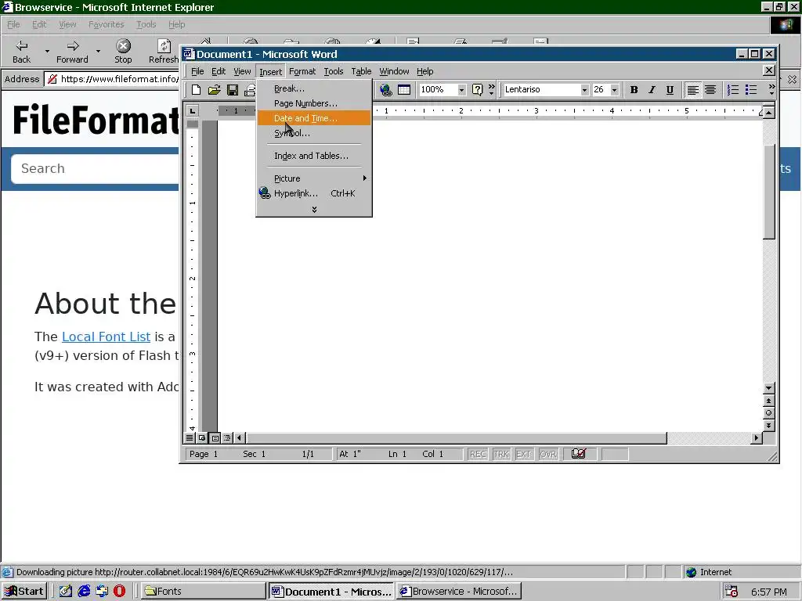Image resolution: width=802 pixels, height=601 pixels.
Task: Click the vertical scrollbar thumb in Word
Action: pyautogui.click(x=768, y=192)
